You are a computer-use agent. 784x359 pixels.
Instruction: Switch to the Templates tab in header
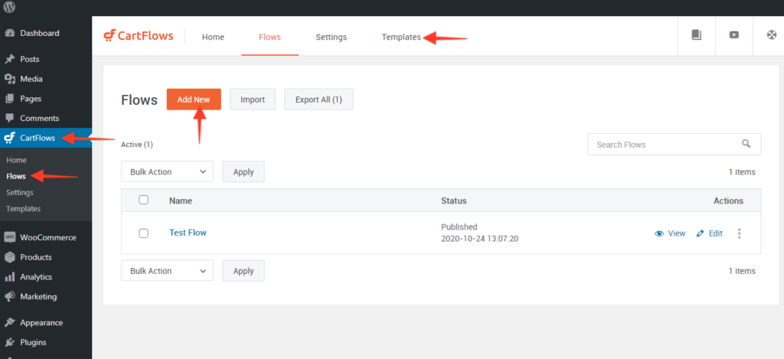pyautogui.click(x=401, y=37)
